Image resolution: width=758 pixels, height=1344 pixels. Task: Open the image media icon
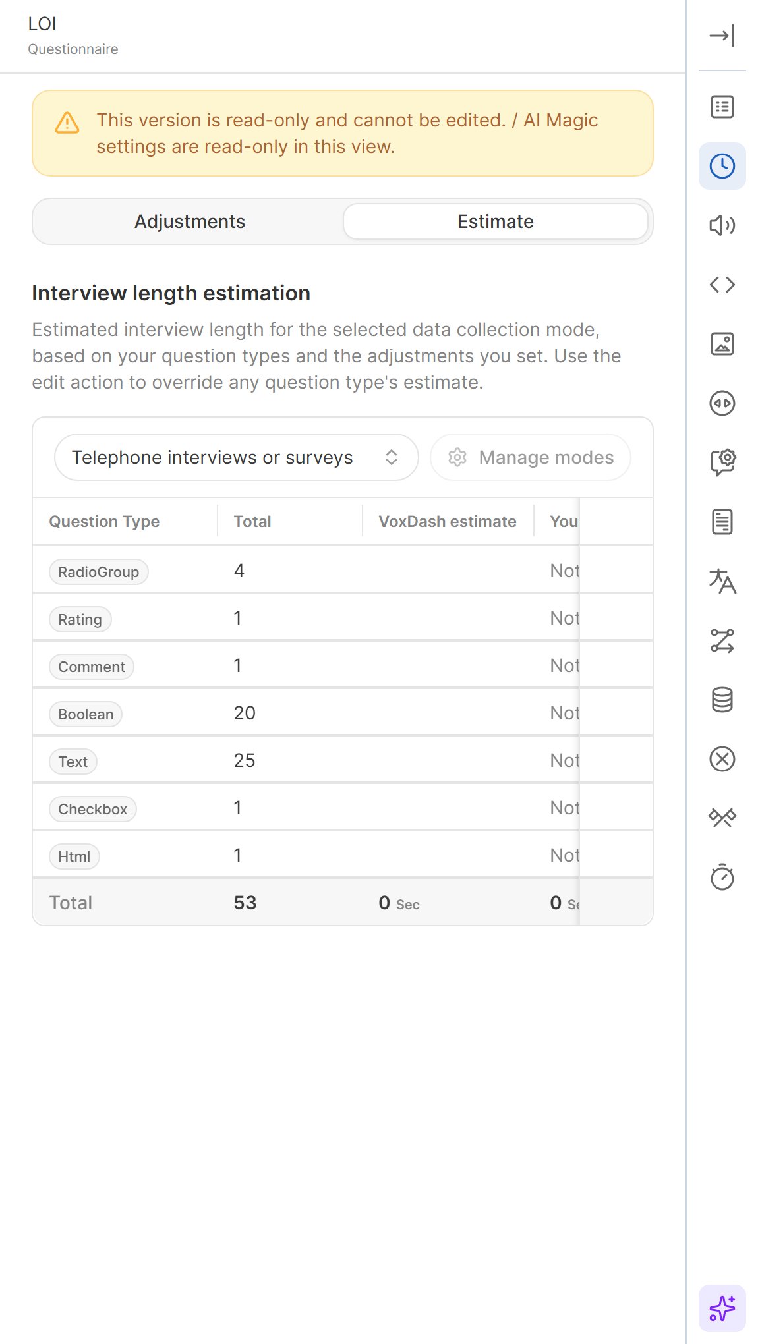[722, 344]
